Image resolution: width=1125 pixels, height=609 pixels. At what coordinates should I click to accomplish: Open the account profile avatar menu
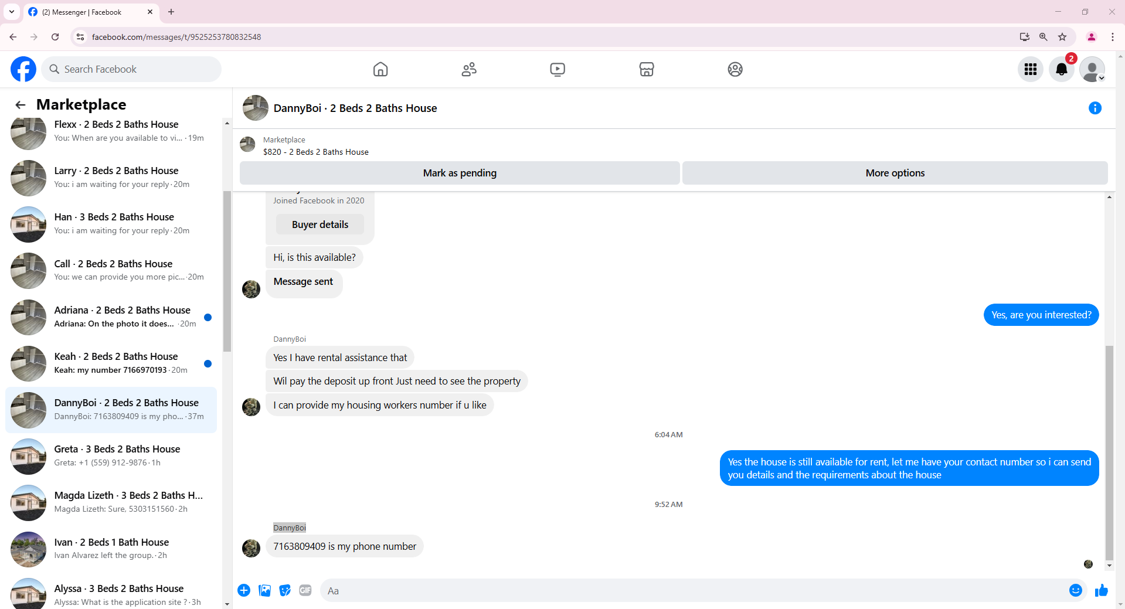point(1092,69)
